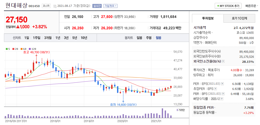Switch to 주봉 weekly candle chart

click(x=149, y=38)
